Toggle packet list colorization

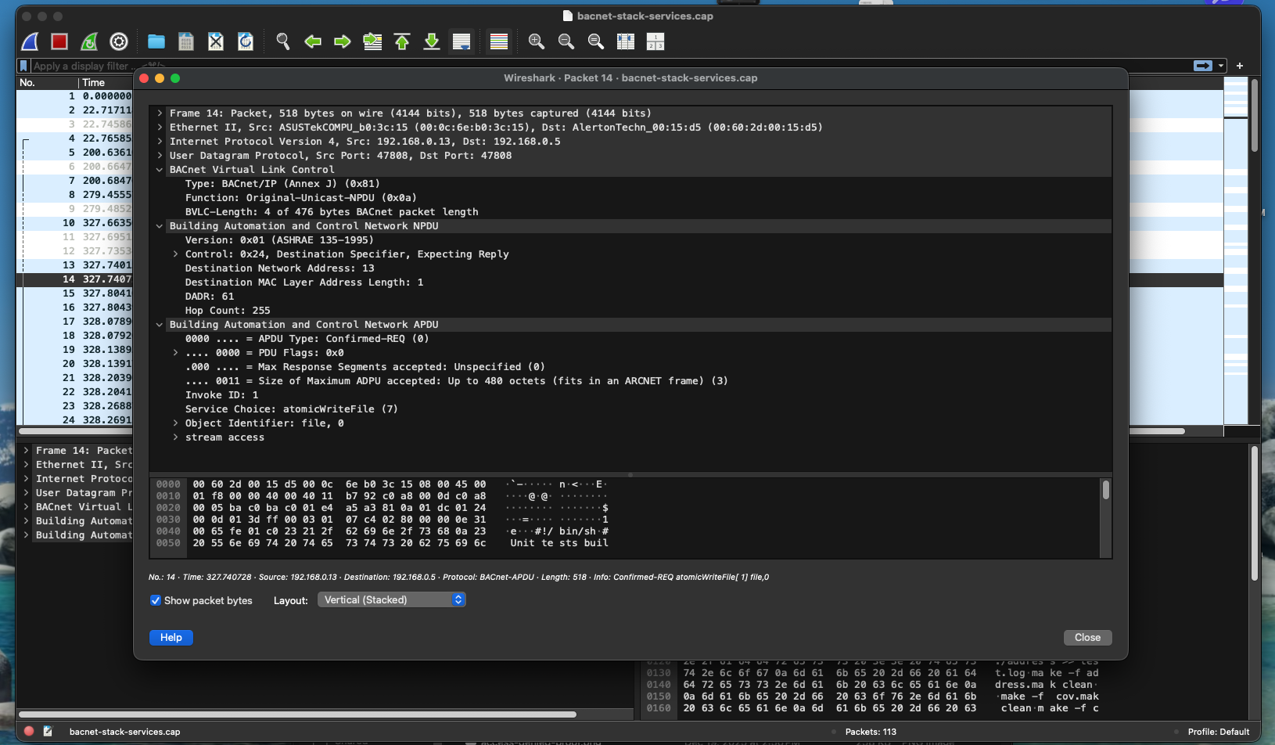[x=498, y=41]
